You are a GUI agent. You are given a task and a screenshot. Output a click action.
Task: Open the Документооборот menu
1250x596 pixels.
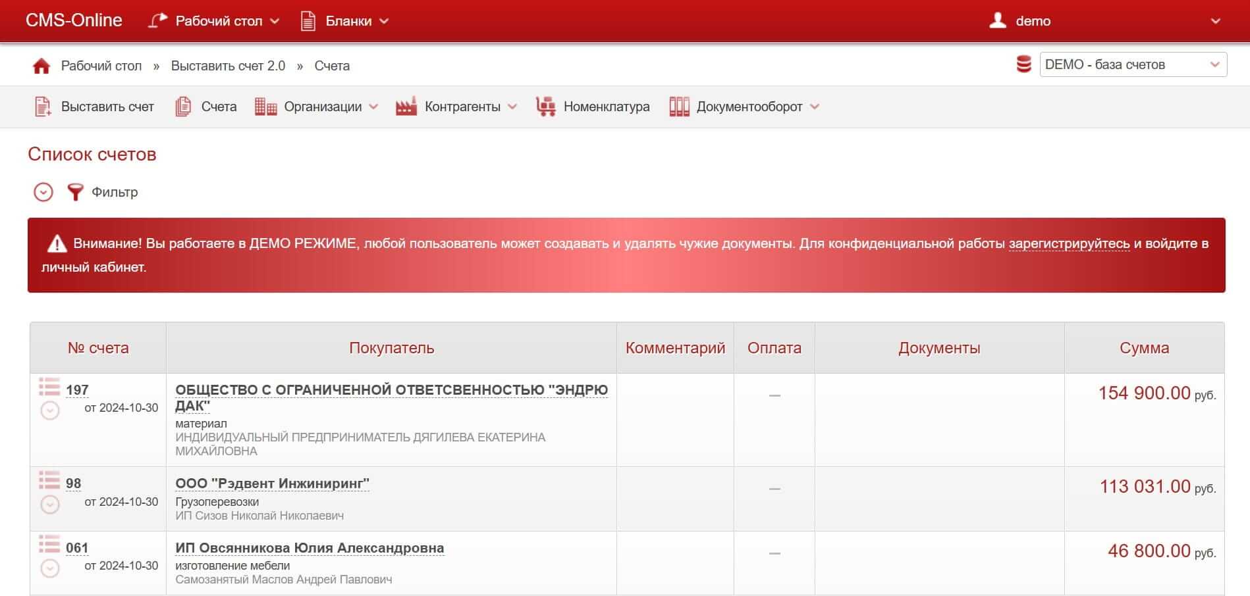click(x=749, y=107)
